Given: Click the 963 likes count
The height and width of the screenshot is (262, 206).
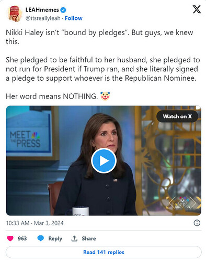Looking at the screenshot, I should click(22, 238).
